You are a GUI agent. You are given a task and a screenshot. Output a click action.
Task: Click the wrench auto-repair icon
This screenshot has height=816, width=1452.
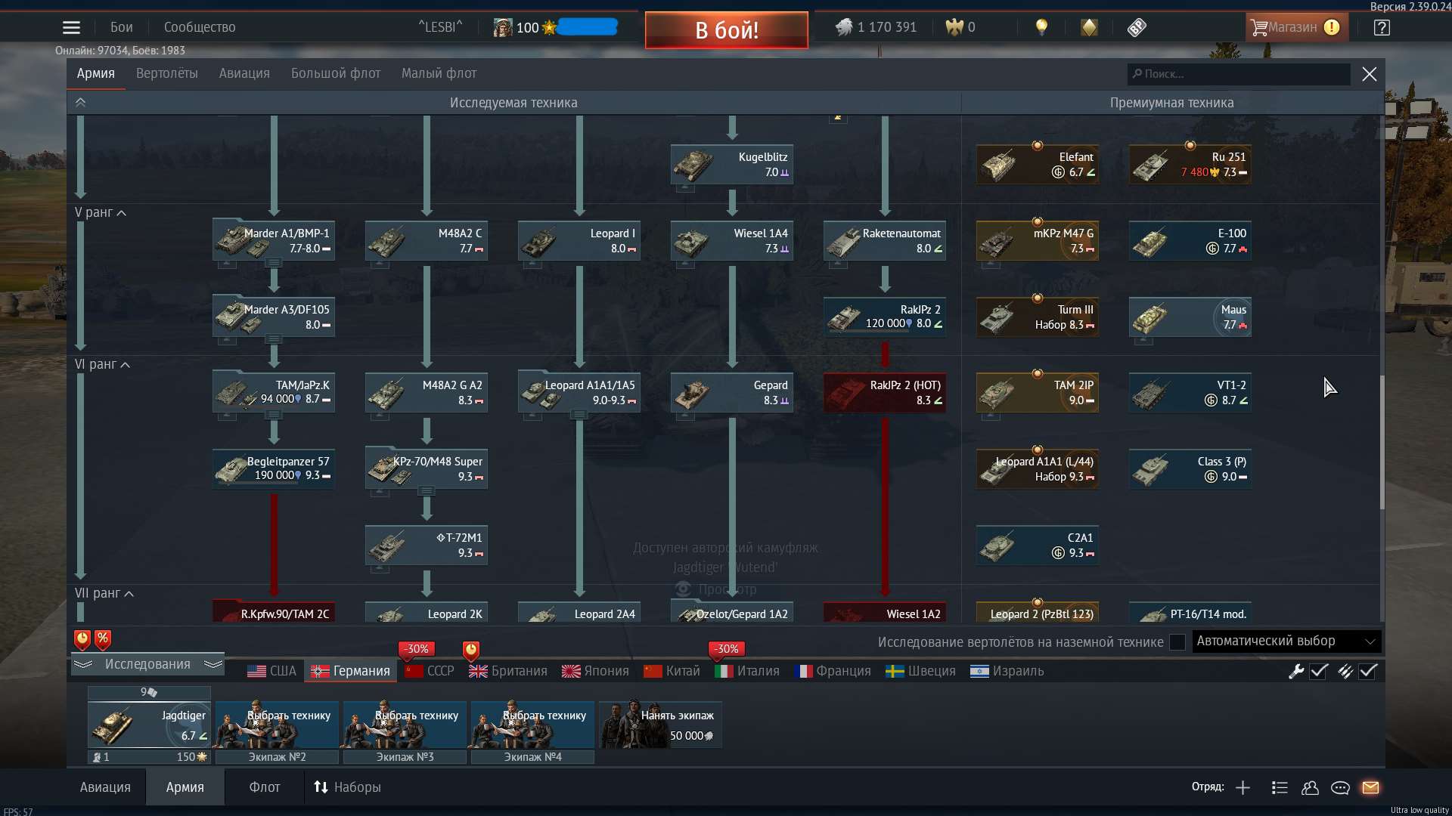[1296, 671]
